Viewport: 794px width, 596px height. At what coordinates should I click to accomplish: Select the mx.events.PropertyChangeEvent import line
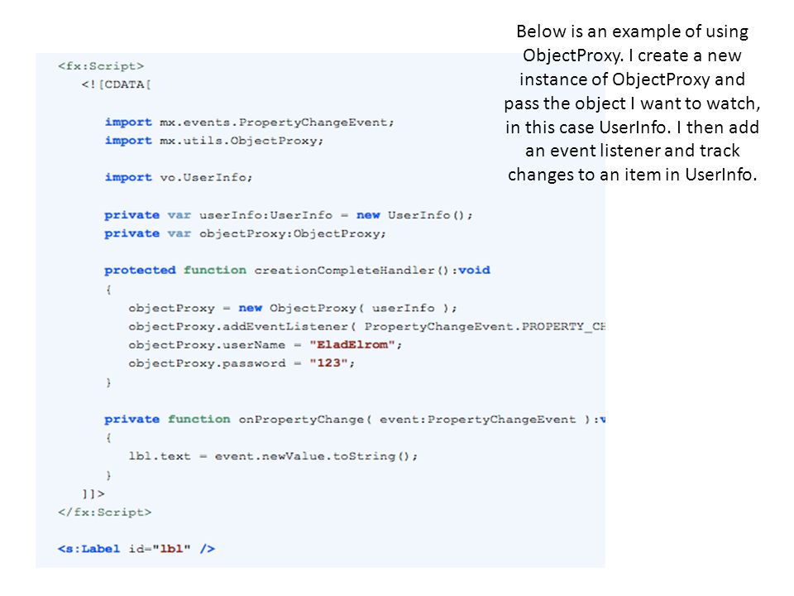pyautogui.click(x=249, y=123)
